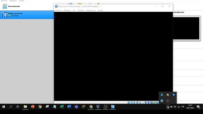Switch the ESP input language indicator
Screen dimensions: 203x114
point(183,107)
